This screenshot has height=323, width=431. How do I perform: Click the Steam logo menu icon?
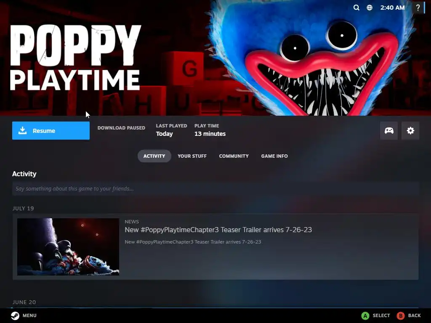pyautogui.click(x=15, y=315)
